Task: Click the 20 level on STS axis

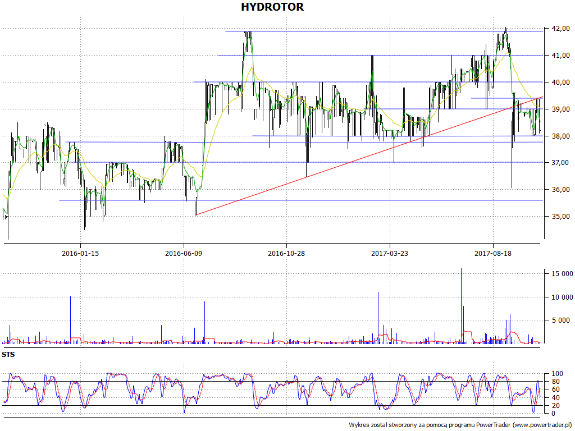Action: (x=556, y=405)
